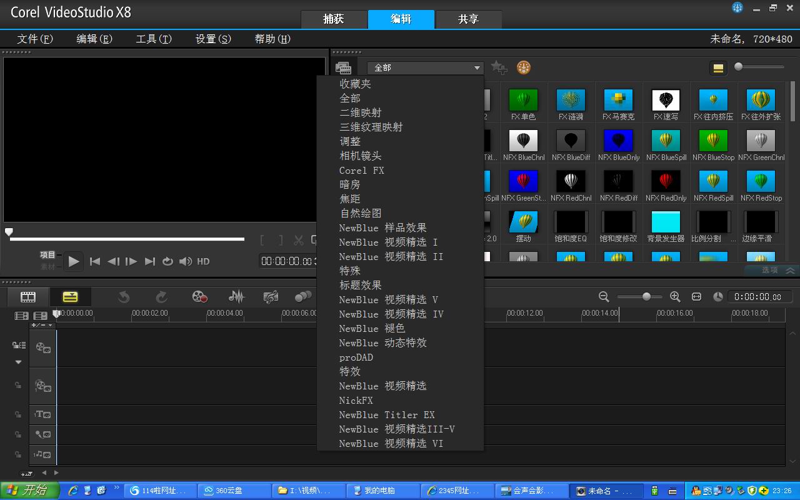Click the Play button in preview
The height and width of the screenshot is (500, 800).
tap(73, 261)
